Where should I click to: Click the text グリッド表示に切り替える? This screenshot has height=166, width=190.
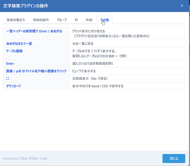[89, 31]
